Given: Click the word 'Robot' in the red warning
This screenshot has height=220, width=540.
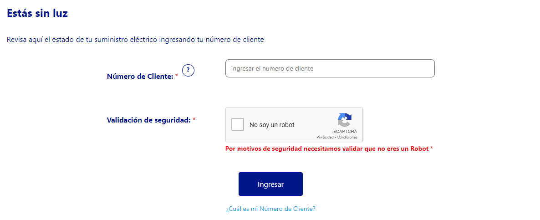Looking at the screenshot, I should [419, 149].
